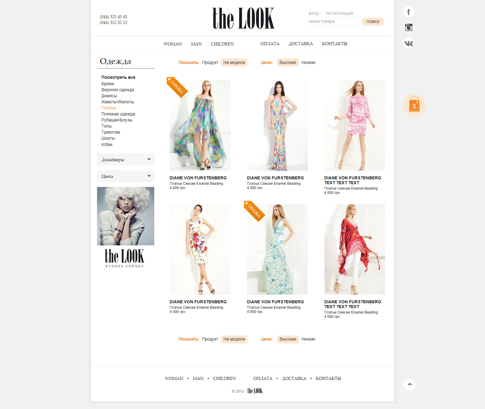Viewport: 485px width, 409px height.
Task: Open MAN section in top navigation
Action: coord(196,44)
